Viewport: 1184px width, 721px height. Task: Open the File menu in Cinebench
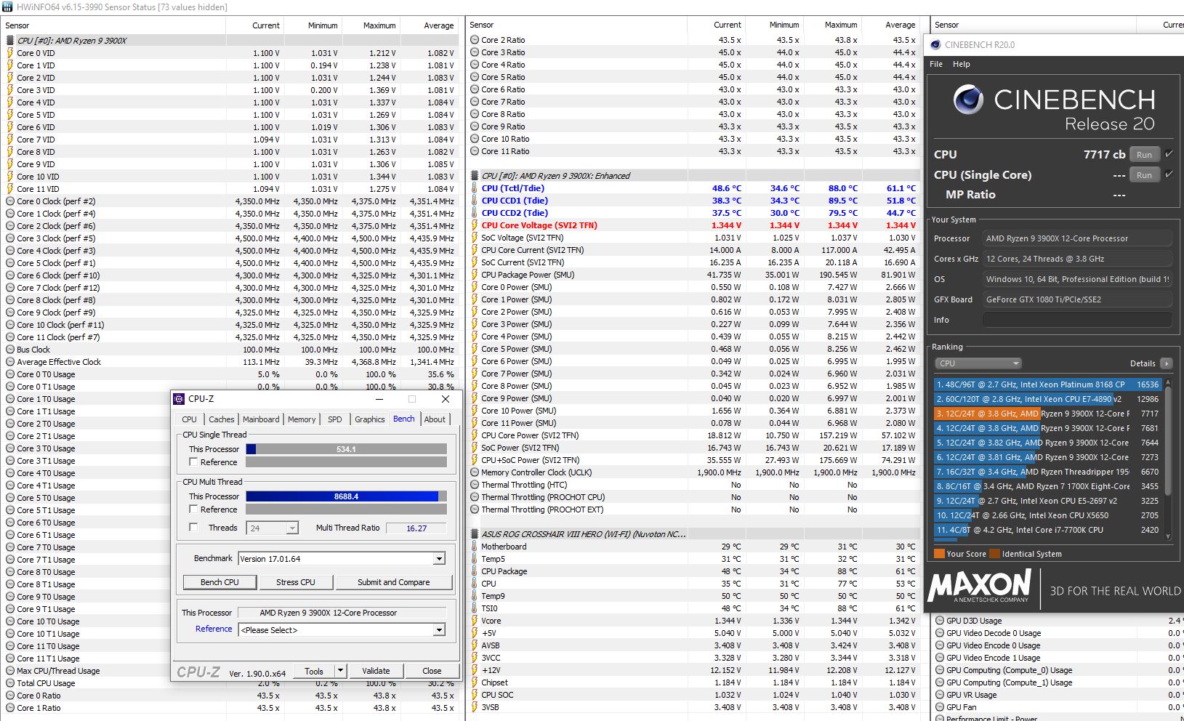(x=936, y=64)
